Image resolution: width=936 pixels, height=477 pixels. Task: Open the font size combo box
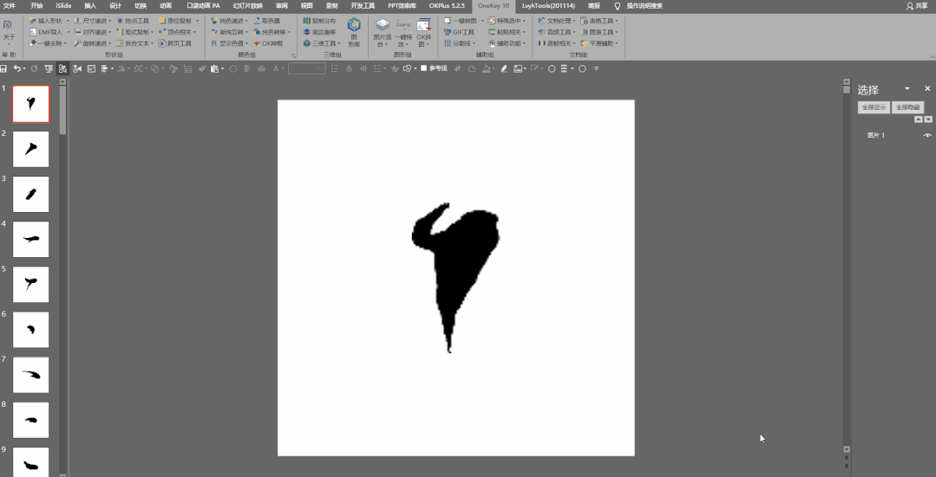[x=307, y=69]
